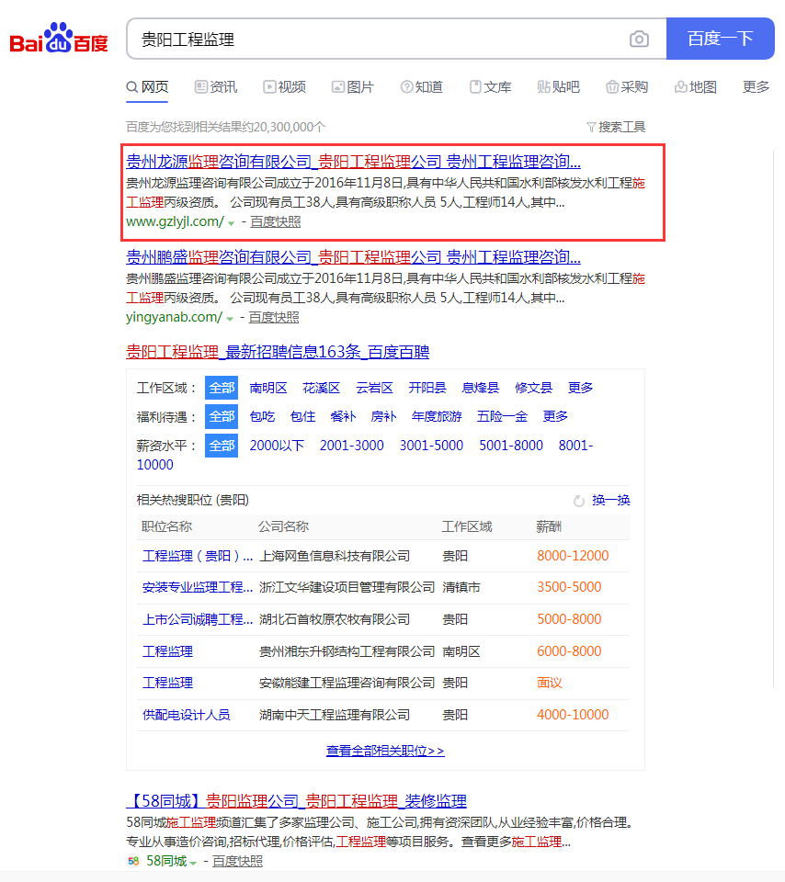Open the Baidu logo homepage

(59, 40)
